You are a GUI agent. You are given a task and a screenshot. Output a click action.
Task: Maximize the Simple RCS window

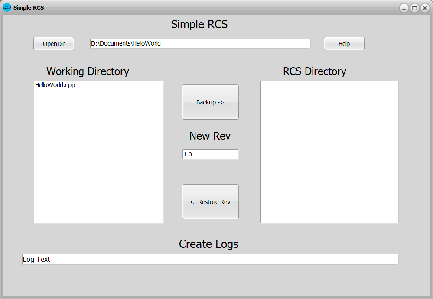(414, 8)
